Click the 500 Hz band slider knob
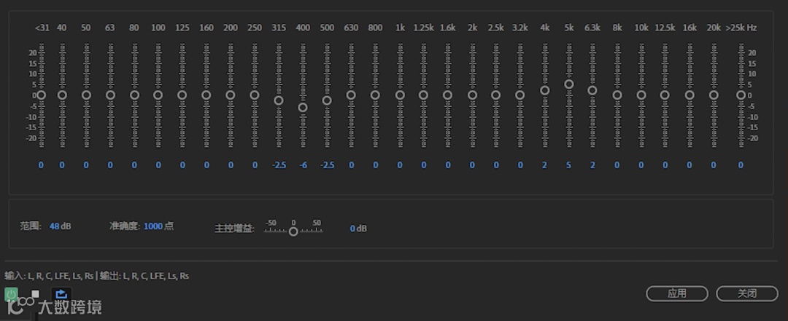The height and width of the screenshot is (321, 788). [x=327, y=100]
